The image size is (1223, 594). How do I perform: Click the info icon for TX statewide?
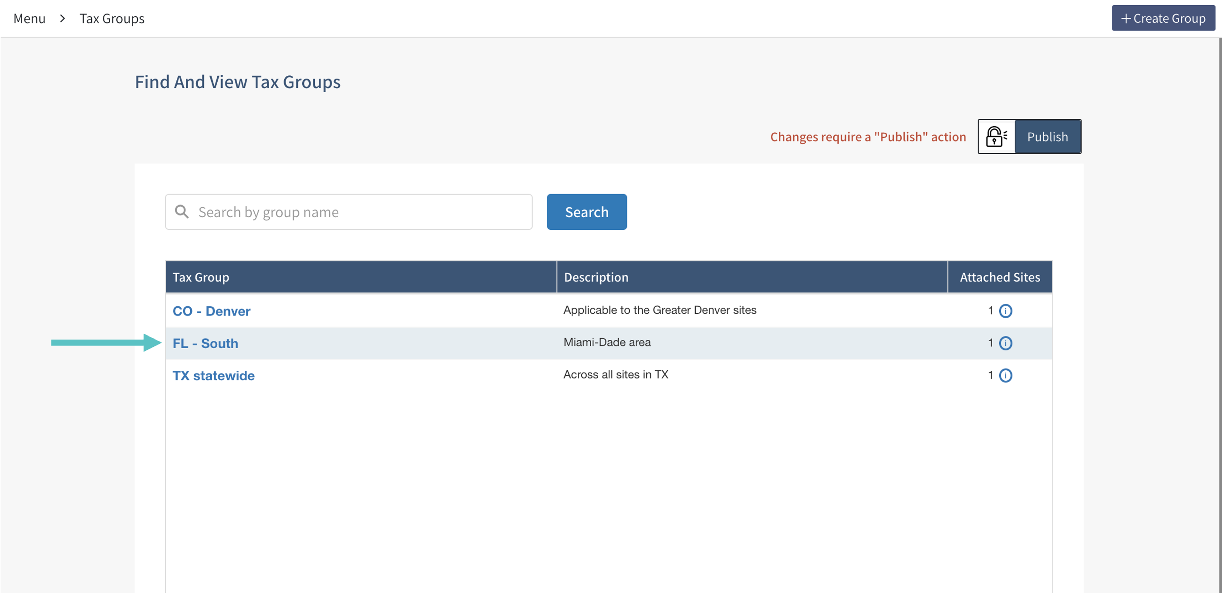coord(1005,375)
